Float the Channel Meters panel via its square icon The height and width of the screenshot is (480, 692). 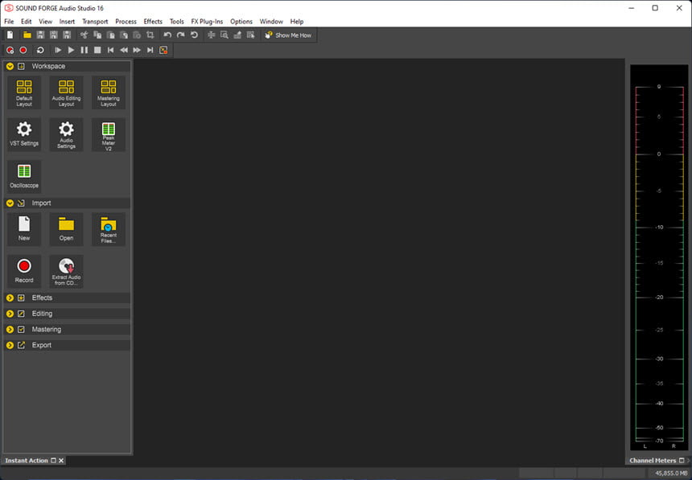pyautogui.click(x=682, y=461)
